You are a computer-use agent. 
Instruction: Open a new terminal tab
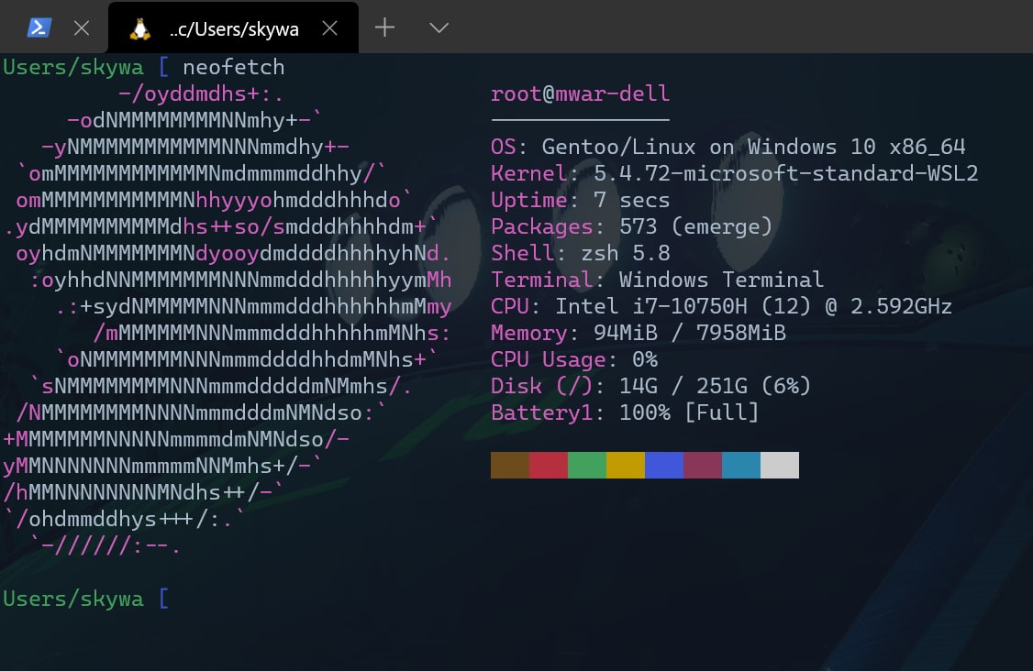pos(384,27)
